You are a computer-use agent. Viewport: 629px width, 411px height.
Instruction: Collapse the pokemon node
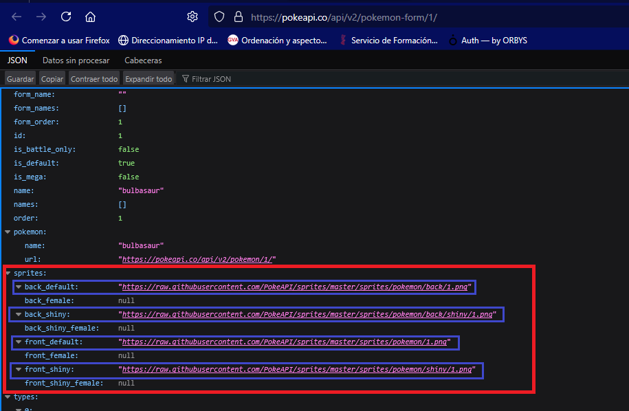pyautogui.click(x=8, y=232)
